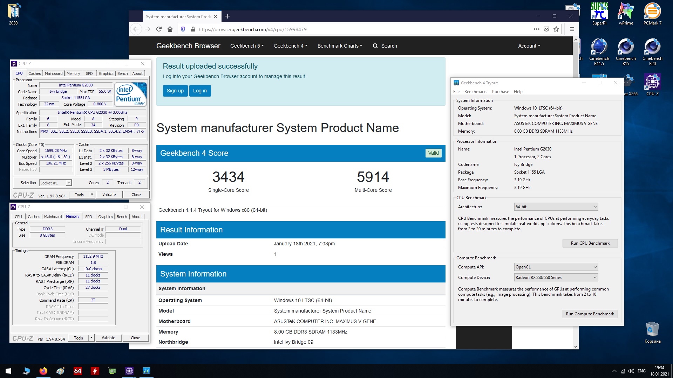Open the tracking protection shield icon

[183, 29]
